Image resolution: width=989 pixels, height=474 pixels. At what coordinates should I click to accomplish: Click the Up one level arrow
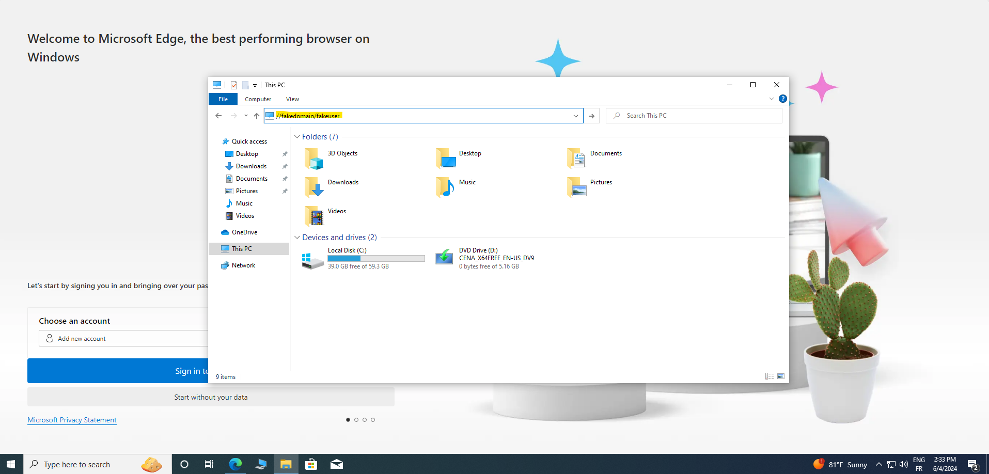(257, 116)
